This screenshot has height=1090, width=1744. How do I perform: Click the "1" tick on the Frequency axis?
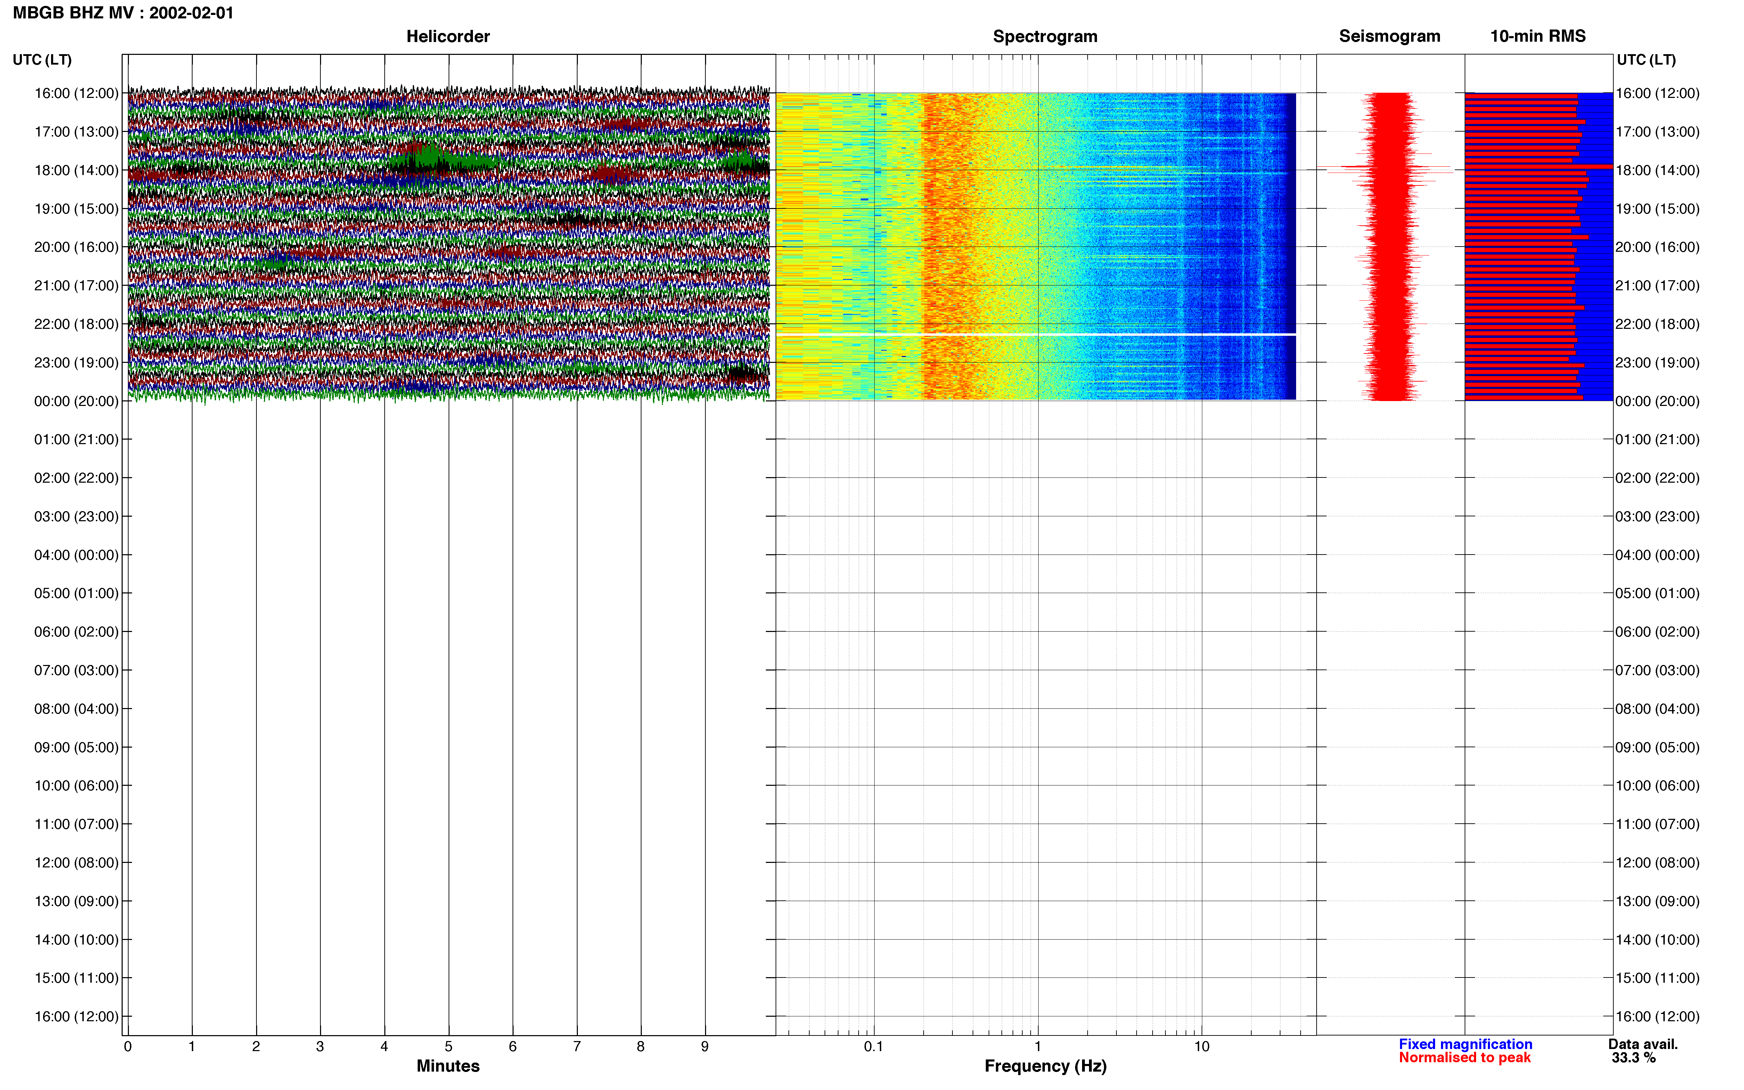[1037, 1046]
